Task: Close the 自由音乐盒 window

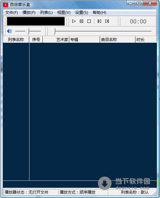Action: coord(150,3)
